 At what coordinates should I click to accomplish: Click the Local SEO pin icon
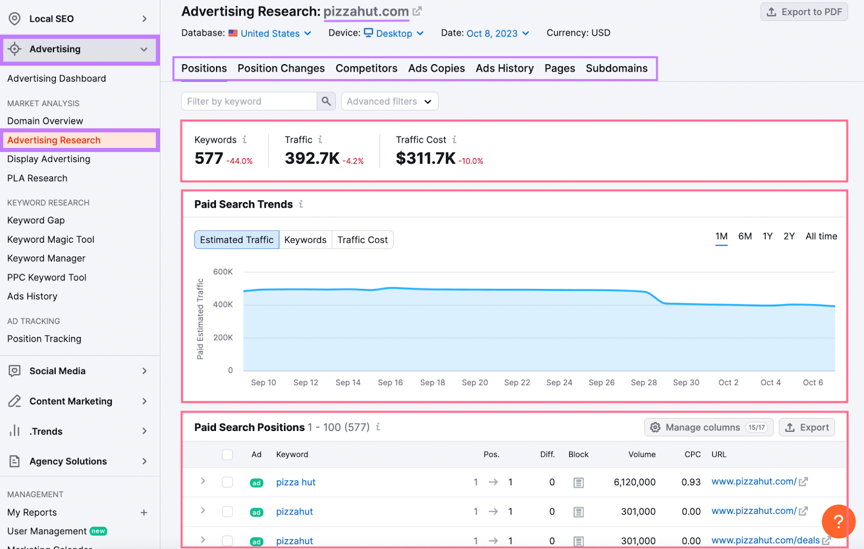pos(15,19)
